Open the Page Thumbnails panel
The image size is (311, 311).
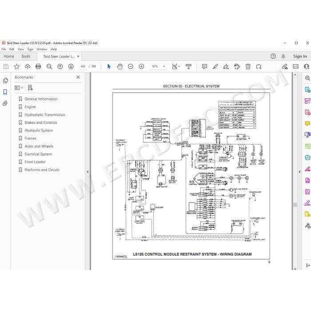5,80
